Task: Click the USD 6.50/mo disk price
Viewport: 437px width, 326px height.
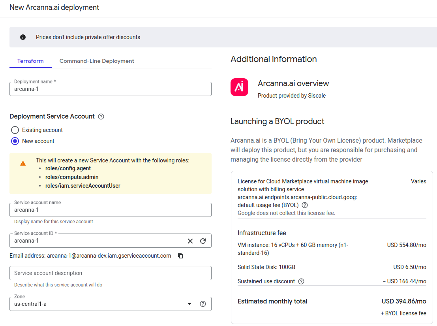Action: (x=410, y=267)
